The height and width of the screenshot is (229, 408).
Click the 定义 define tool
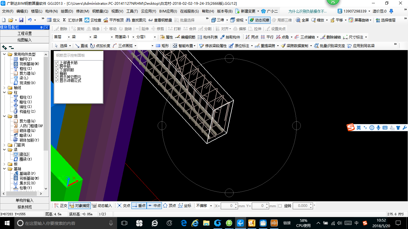pos(53,20)
